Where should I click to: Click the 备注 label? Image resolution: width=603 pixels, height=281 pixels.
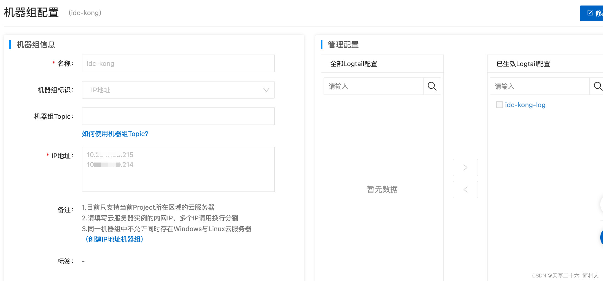click(65, 210)
